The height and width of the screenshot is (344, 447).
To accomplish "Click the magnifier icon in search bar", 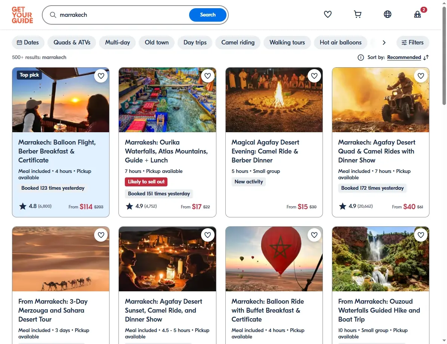I will coord(53,15).
